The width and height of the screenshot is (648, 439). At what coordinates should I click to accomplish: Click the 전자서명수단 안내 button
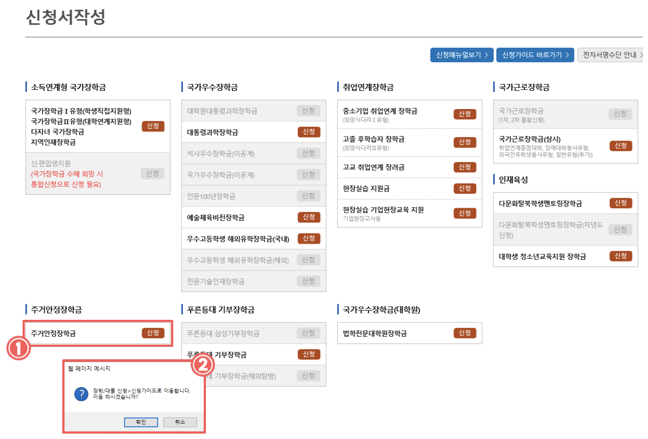click(x=610, y=55)
